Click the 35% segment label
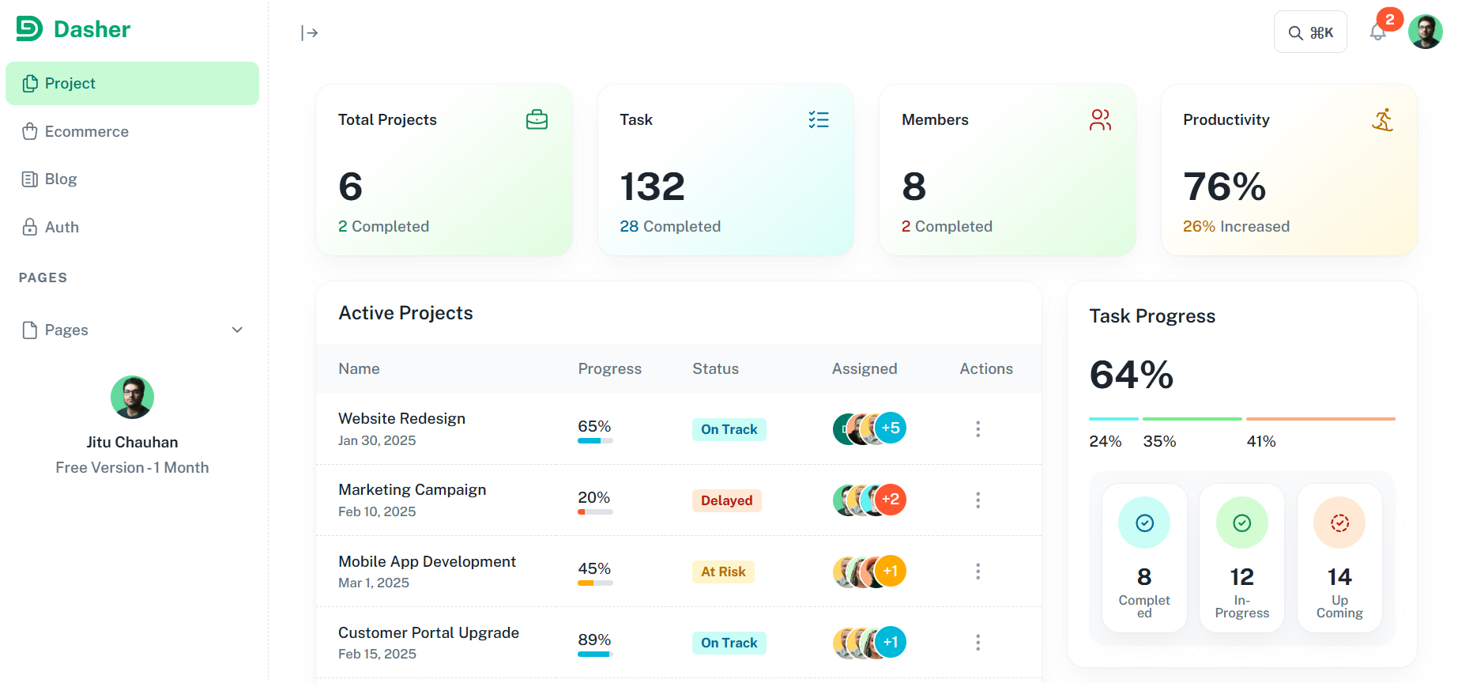This screenshot has width=1458, height=683. [1159, 441]
